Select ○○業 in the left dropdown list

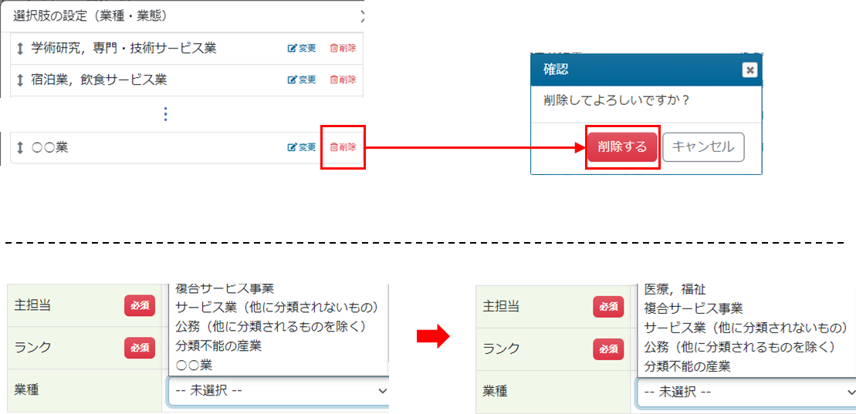pos(194,364)
